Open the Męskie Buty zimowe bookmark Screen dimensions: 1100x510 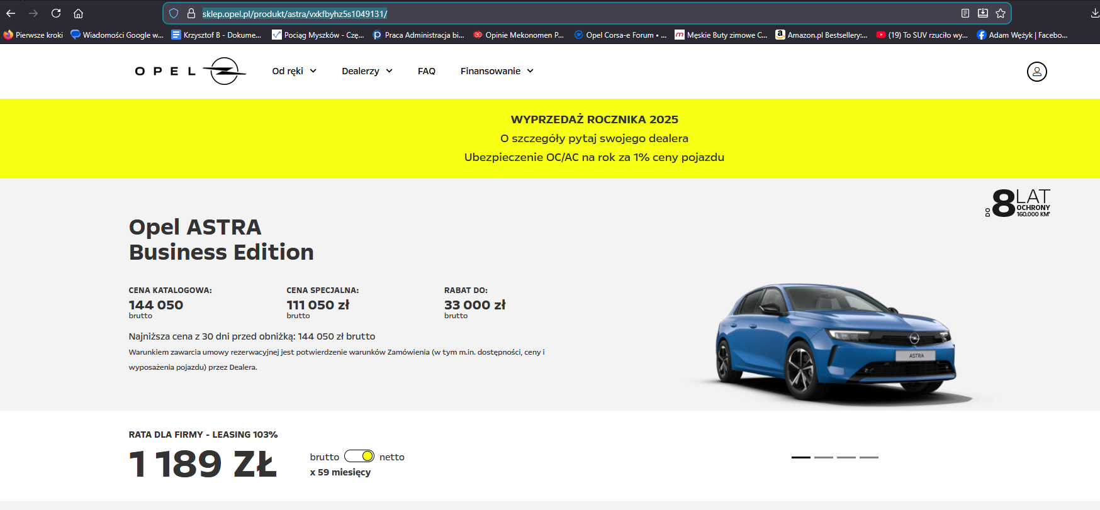(x=721, y=35)
